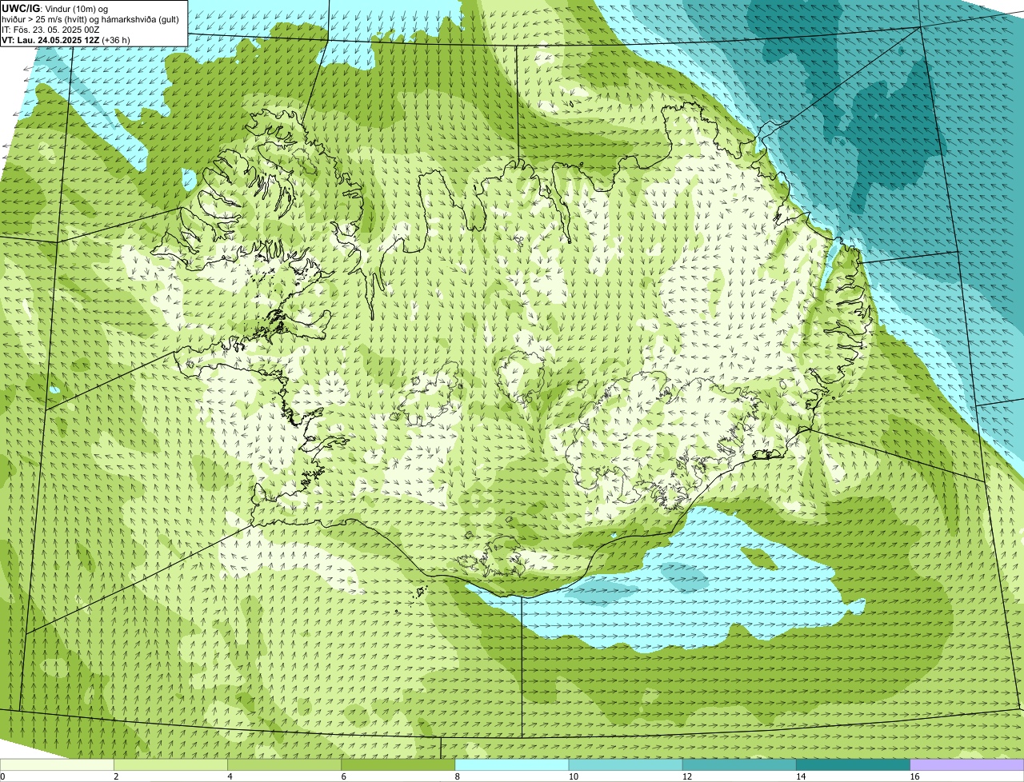1024x782 pixels.
Task: Click the lavender legend swatch above 16 m/s
Action: tap(967, 764)
